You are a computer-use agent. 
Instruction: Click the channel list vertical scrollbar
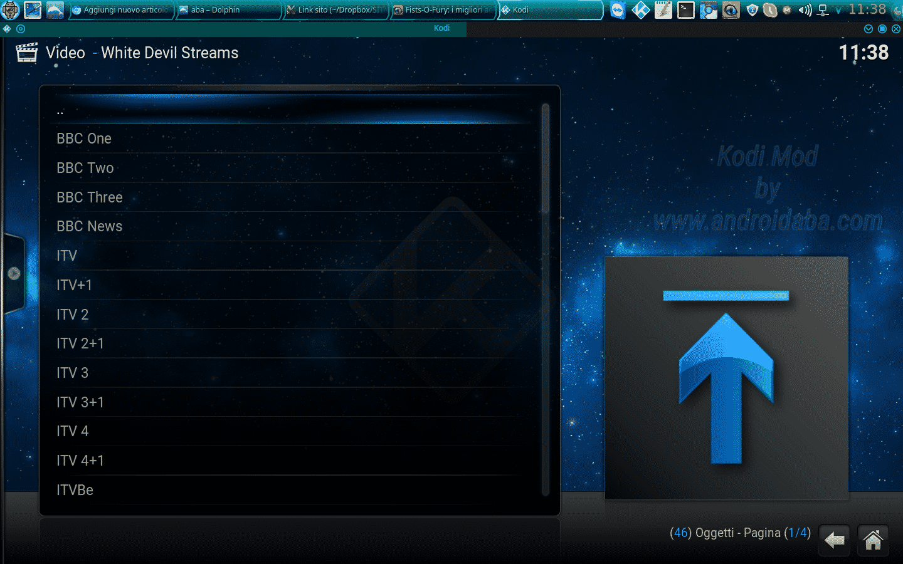(x=546, y=300)
